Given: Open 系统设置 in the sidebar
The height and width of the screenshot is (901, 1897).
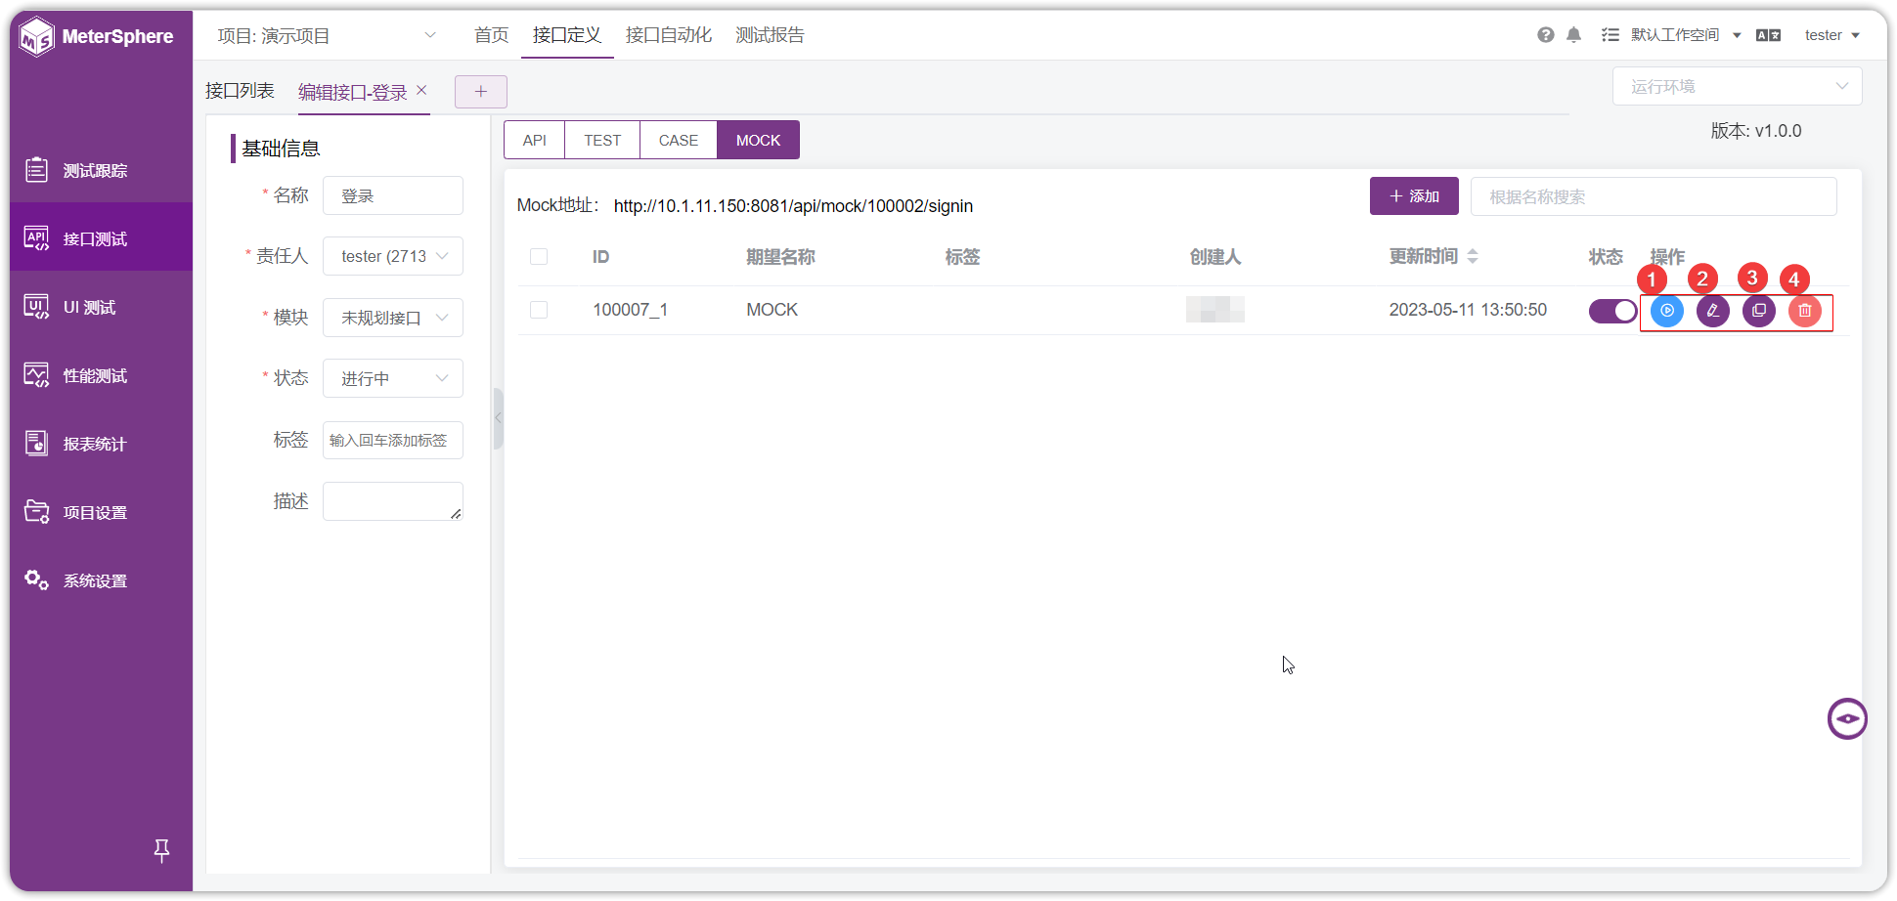Looking at the screenshot, I should [x=101, y=580].
